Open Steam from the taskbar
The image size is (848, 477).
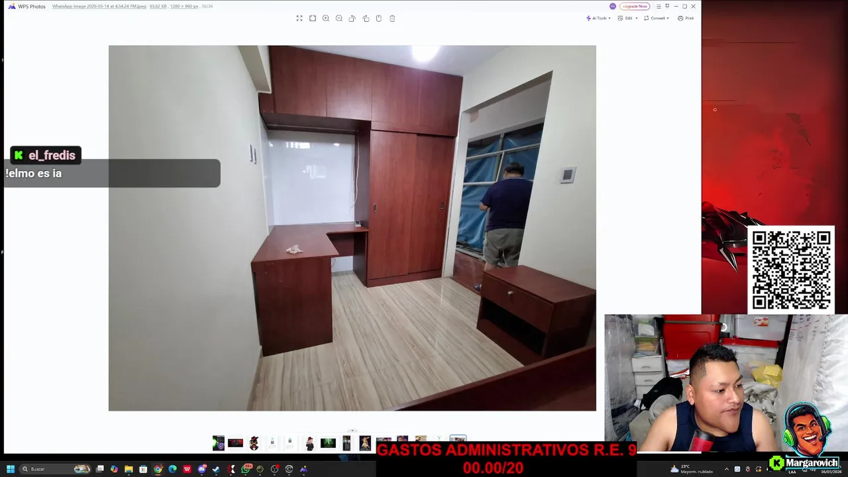pyautogui.click(x=216, y=469)
